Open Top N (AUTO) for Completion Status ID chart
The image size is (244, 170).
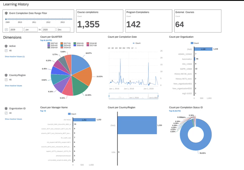[x=175, y=111]
